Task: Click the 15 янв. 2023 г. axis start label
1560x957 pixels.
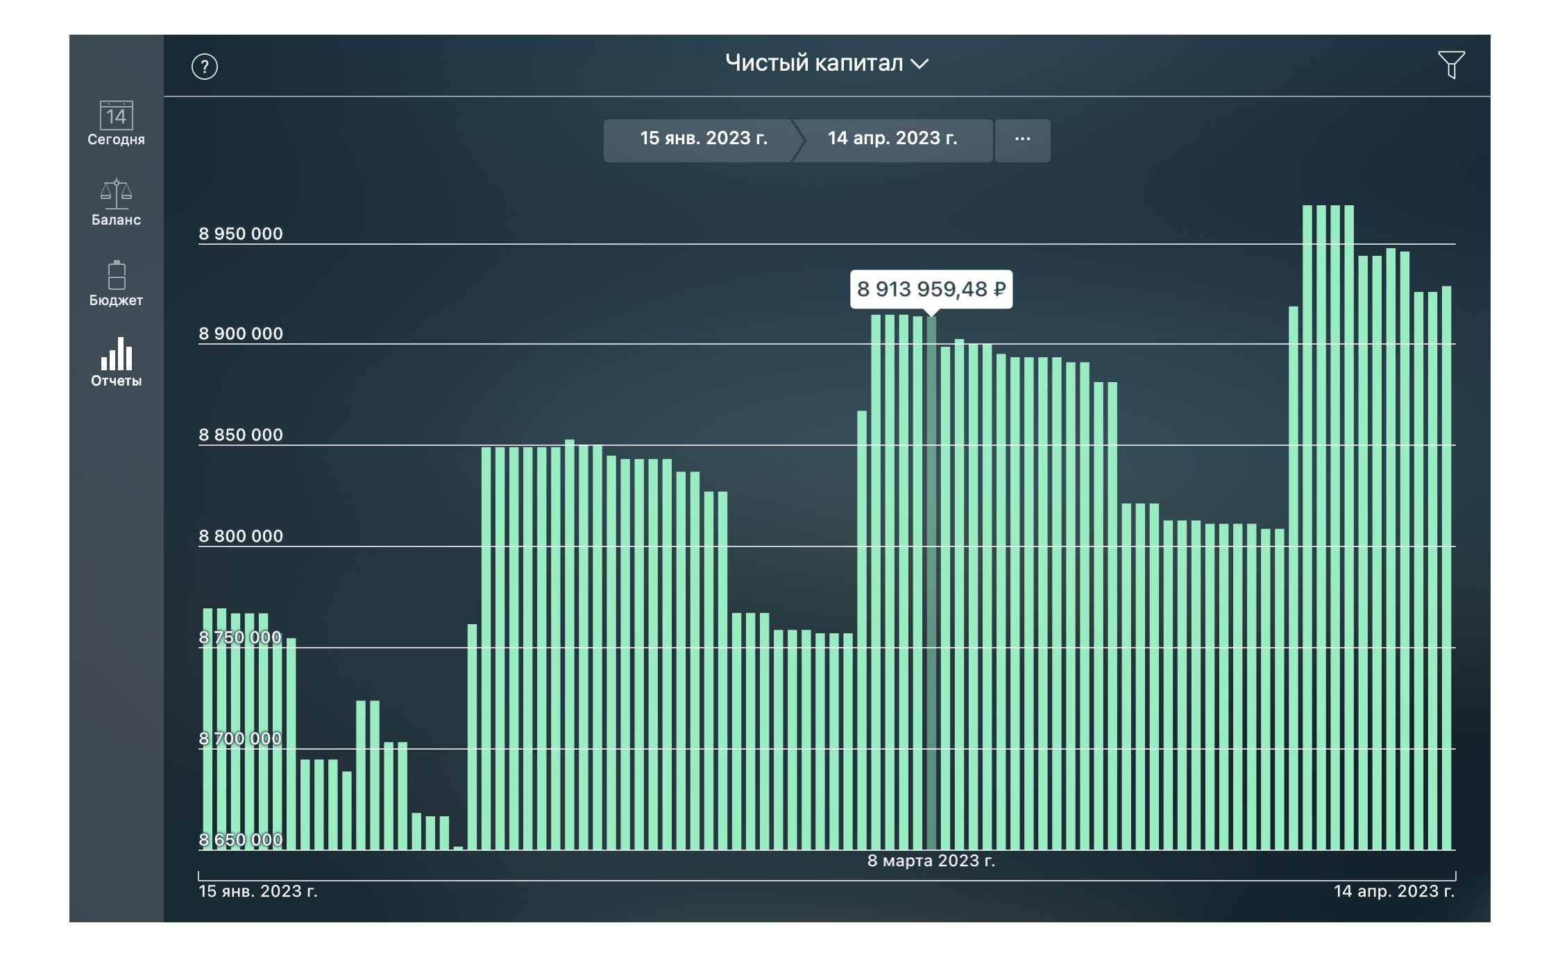Action: [258, 891]
